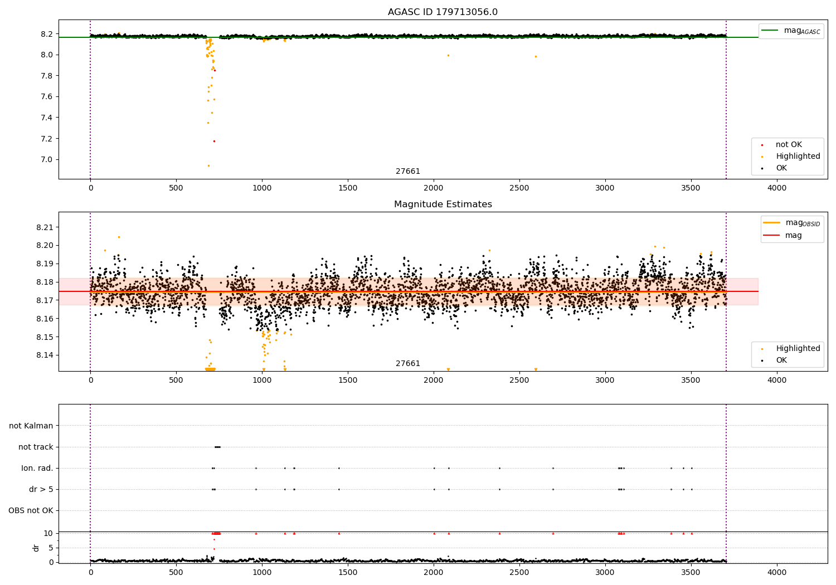Click the 8.2 tick on the top panel
This screenshot has height=585, width=836.
(x=47, y=34)
